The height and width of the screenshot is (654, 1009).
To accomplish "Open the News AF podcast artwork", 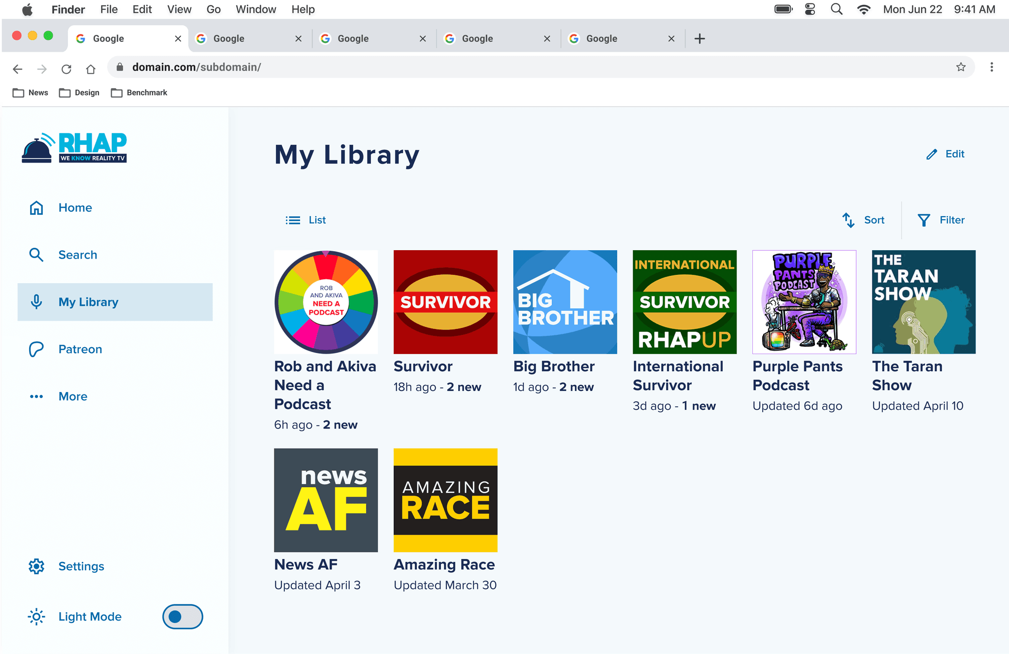I will pyautogui.click(x=326, y=500).
